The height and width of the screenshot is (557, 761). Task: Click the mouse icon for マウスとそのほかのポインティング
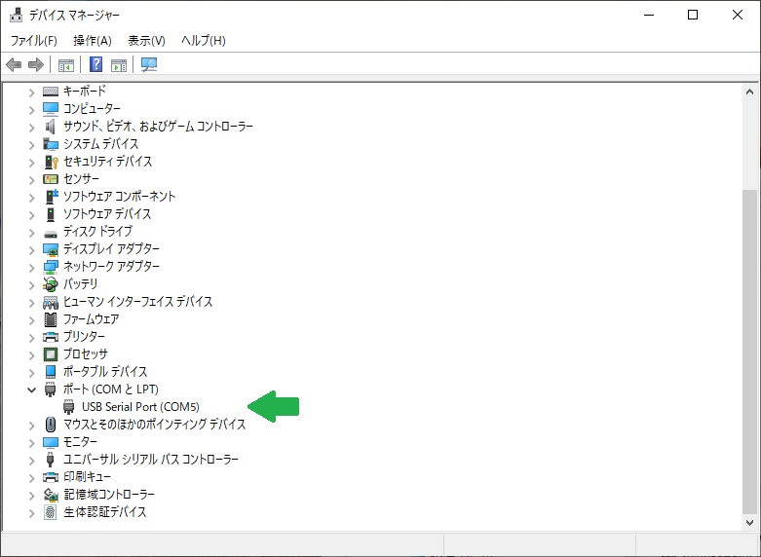51,425
